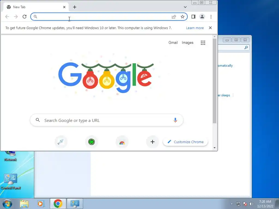Click the 'sleeps' link in background window
Screen dimensions: 279x209
[x=224, y=95]
